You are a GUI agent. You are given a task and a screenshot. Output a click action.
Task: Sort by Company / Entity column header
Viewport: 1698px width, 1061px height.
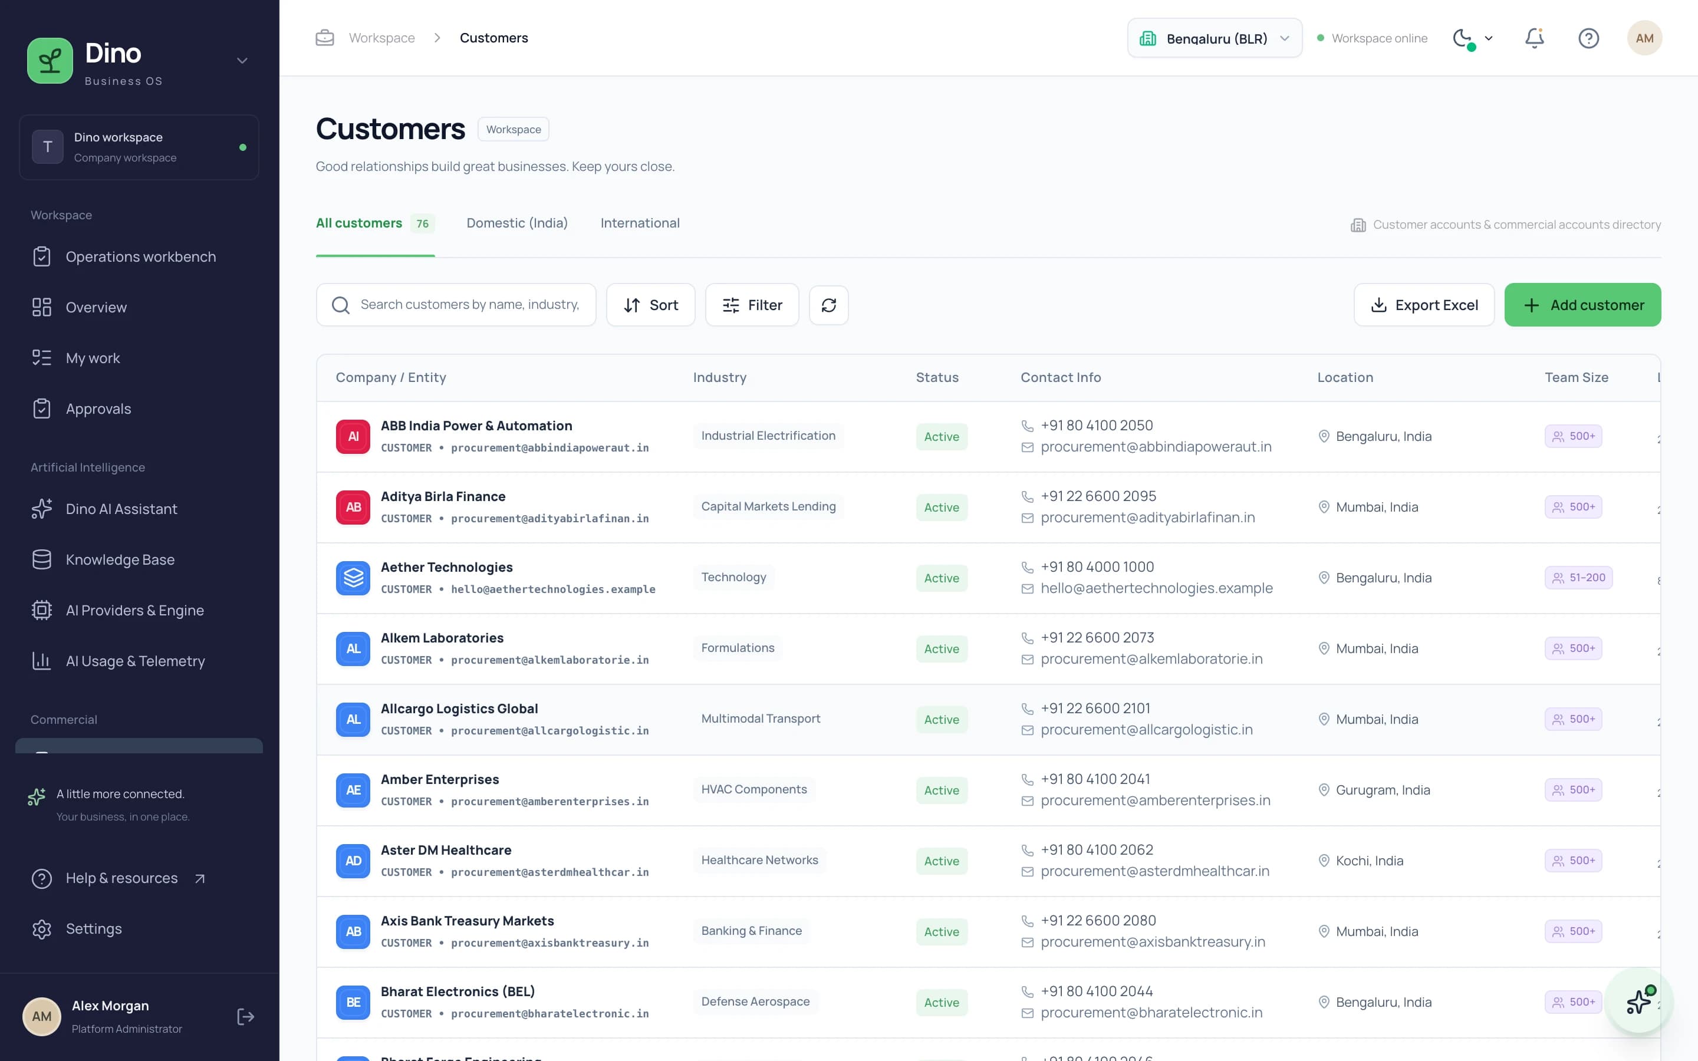tap(391, 377)
